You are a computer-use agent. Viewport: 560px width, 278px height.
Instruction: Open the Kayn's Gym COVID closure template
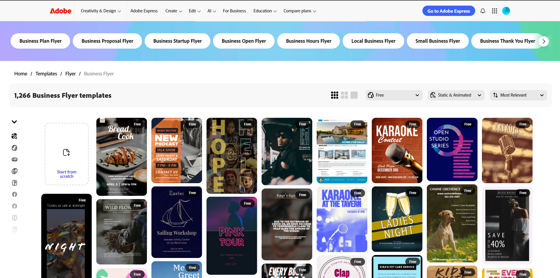coord(287,224)
